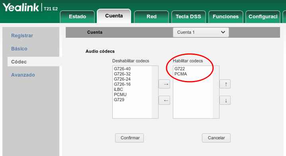Open the Red tab

click(x=151, y=17)
